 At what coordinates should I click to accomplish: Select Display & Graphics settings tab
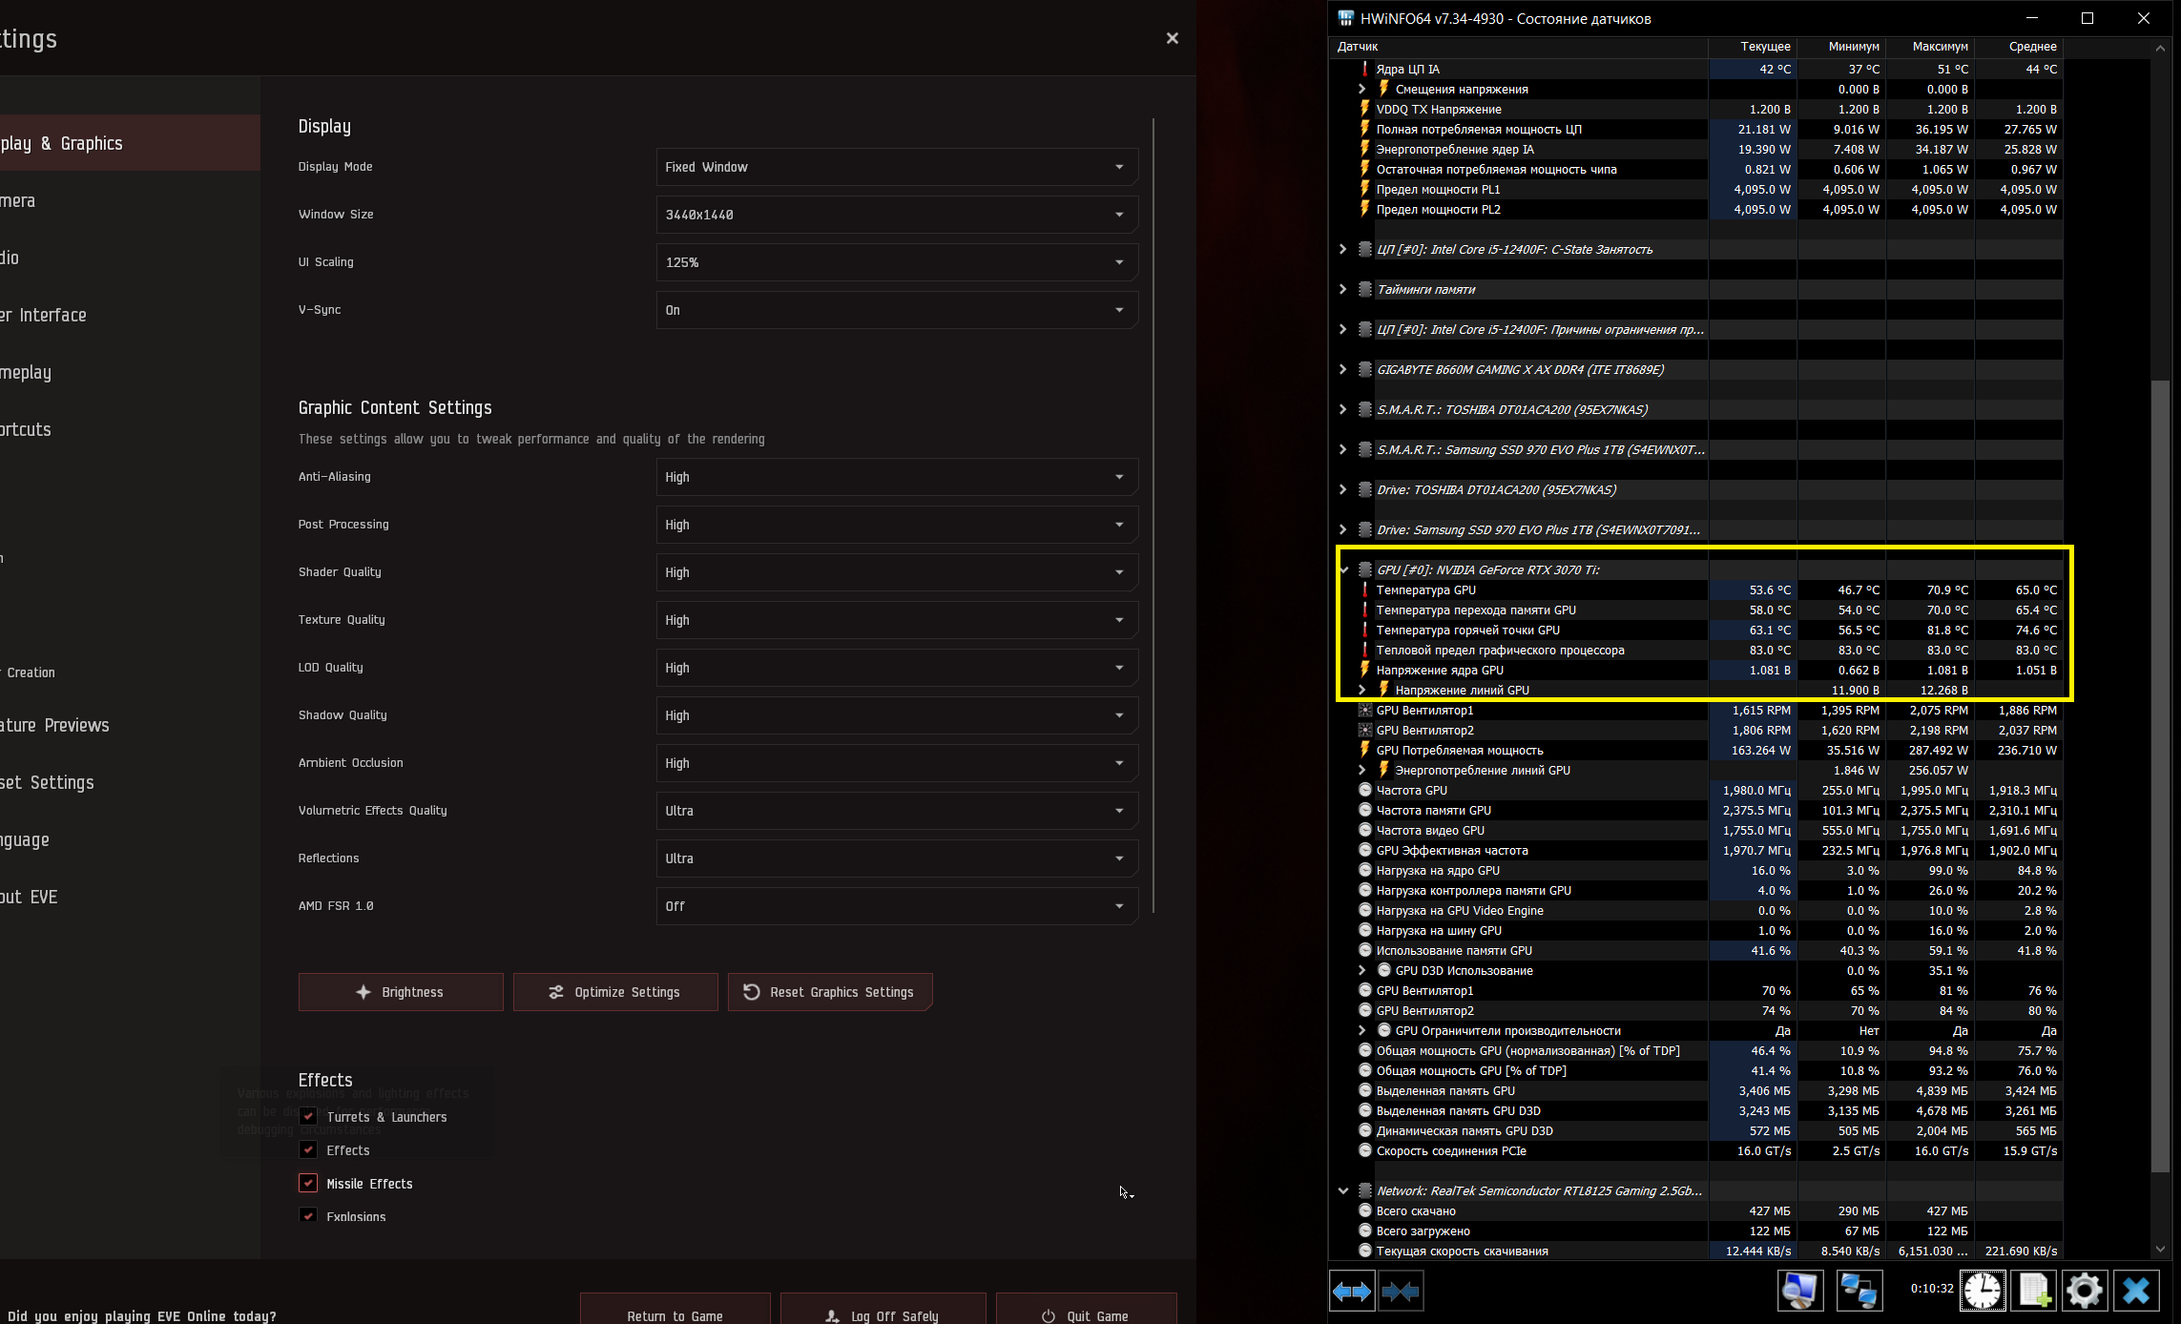(130, 143)
